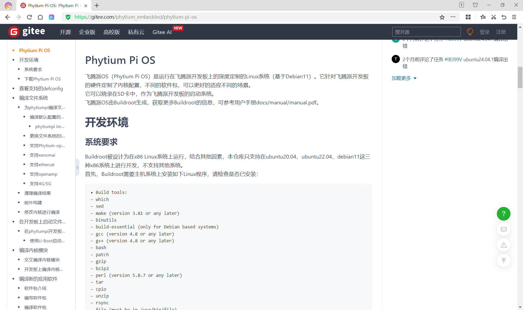The width and height of the screenshot is (523, 310).
Task: Click the orange lightbulb icon in header
Action: click(470, 32)
